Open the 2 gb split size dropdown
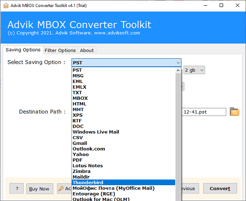This screenshot has height=201, width=246. (x=194, y=70)
